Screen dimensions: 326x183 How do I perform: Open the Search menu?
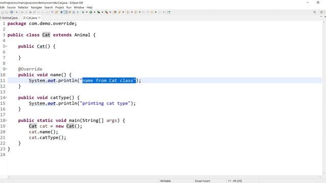point(49,7)
